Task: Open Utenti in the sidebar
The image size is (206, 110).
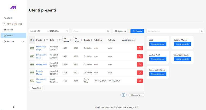Action: click(9, 18)
